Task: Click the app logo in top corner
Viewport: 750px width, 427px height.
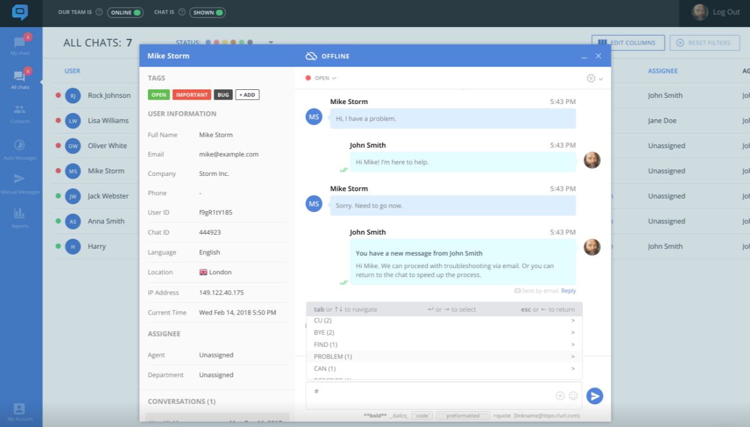Action: coord(20,12)
